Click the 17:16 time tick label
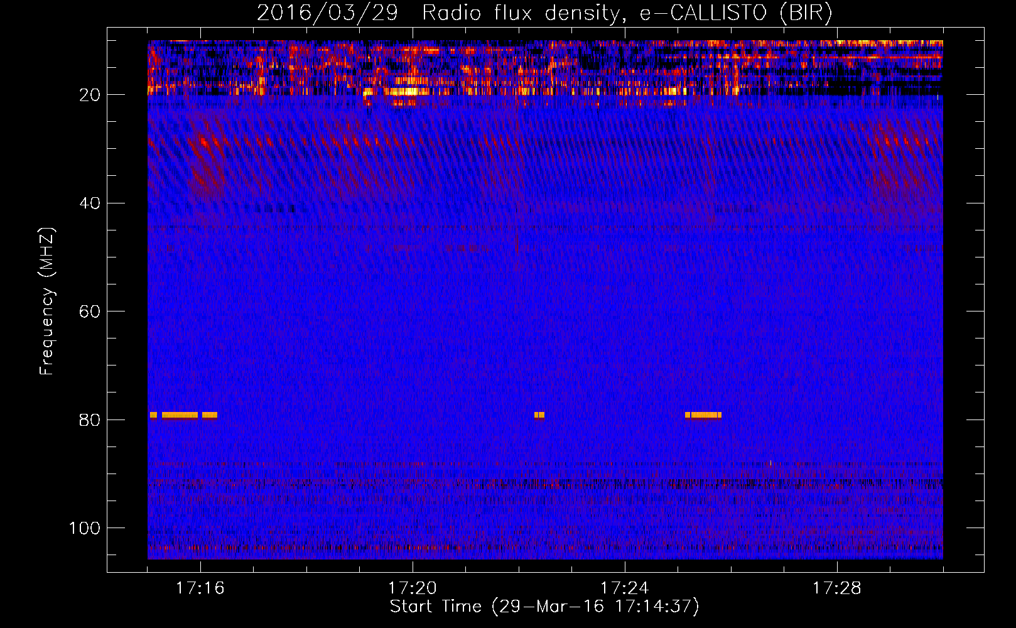Viewport: 1016px width, 628px height. (200, 588)
